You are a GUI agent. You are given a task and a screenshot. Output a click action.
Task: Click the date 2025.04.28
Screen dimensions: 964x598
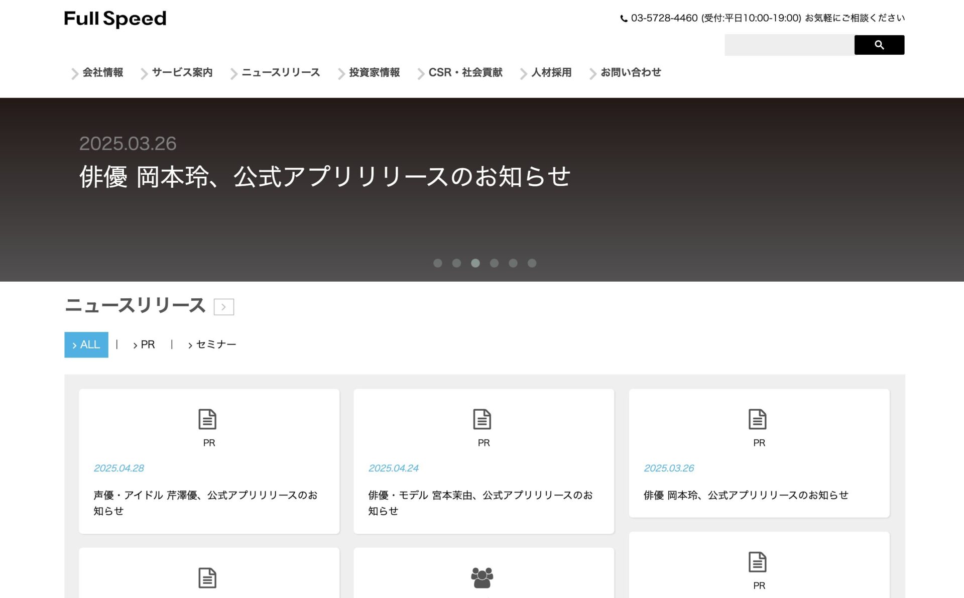click(119, 468)
